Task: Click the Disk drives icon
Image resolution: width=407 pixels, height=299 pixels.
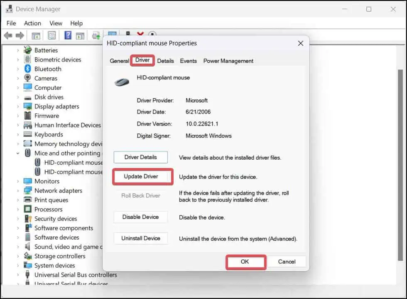Action: click(x=27, y=98)
